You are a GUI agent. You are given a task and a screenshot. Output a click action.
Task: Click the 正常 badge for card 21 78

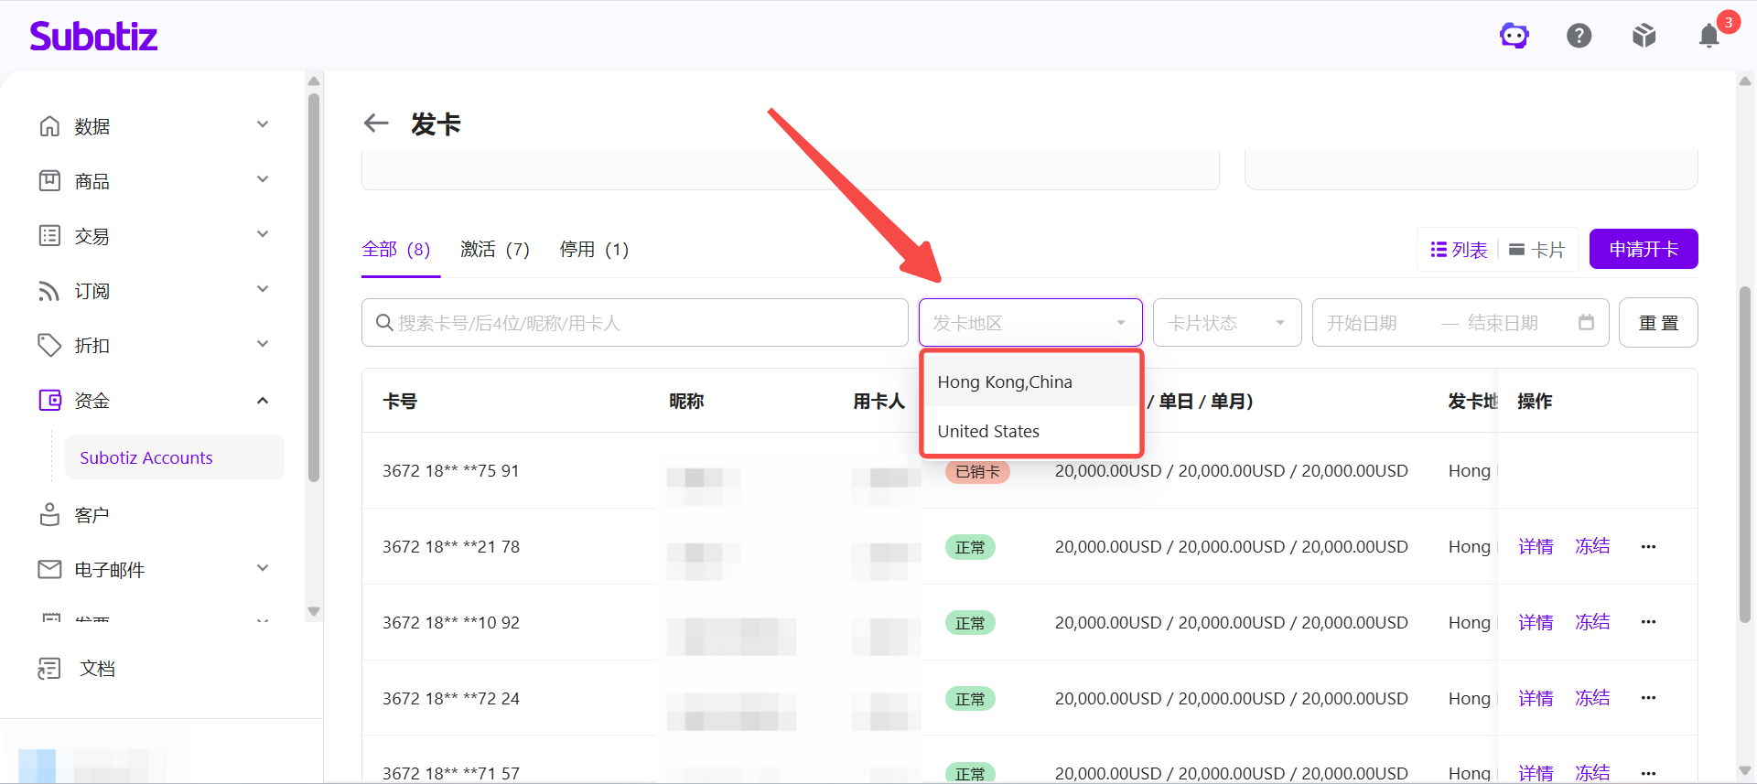pyautogui.click(x=970, y=547)
